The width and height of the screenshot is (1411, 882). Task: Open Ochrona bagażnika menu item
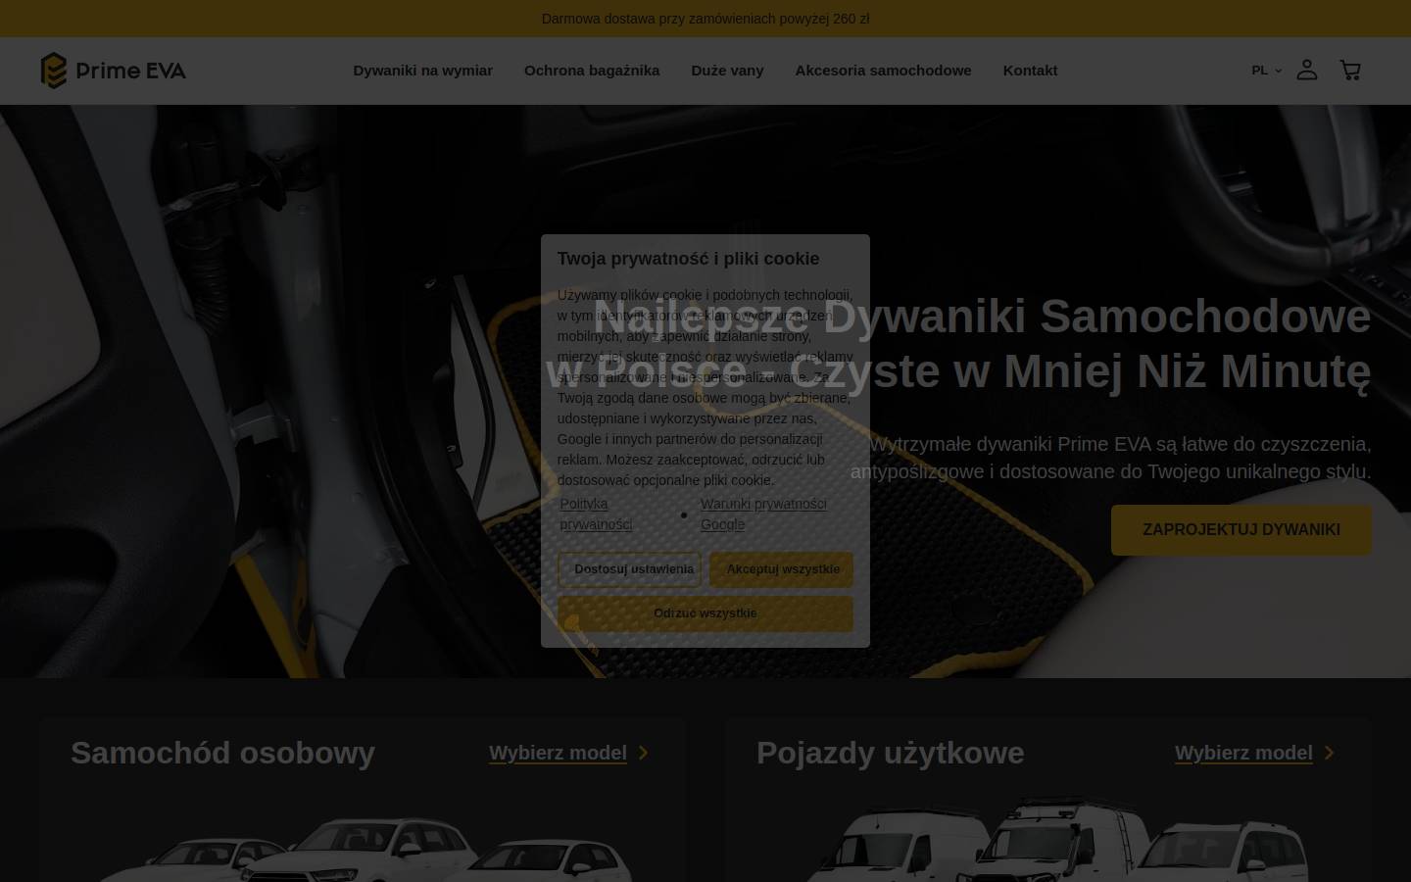(x=592, y=71)
